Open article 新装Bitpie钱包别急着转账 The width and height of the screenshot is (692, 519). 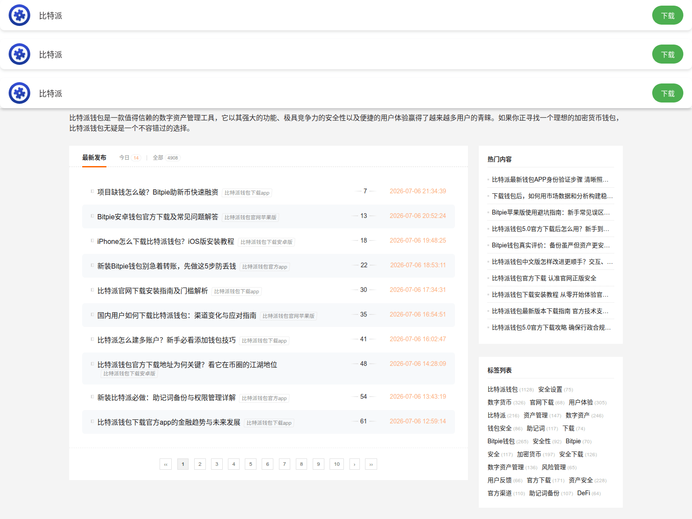pyautogui.click(x=167, y=266)
